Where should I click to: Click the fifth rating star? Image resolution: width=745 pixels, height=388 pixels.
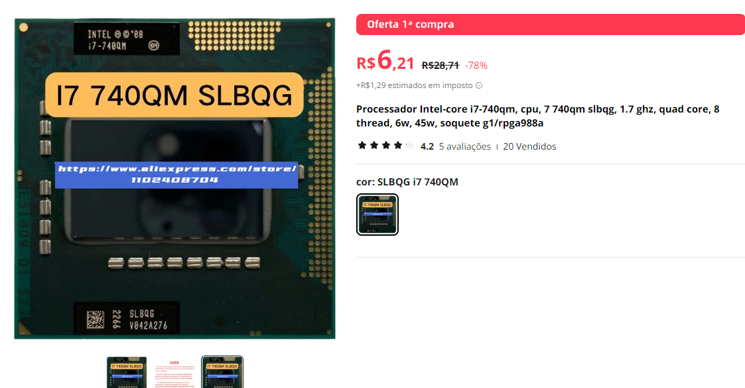point(409,145)
